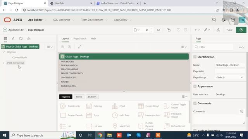Run the page with green play button
The height and width of the screenshot is (139, 248).
[x=241, y=30]
